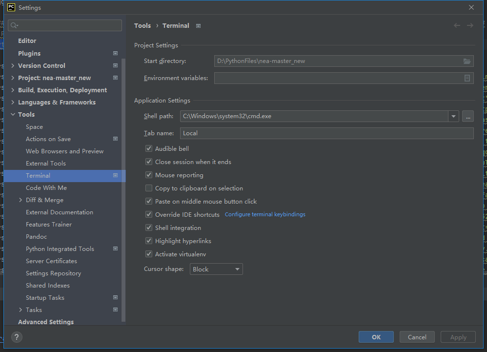Viewport: 487px width, 352px height.
Task: Open Web Browsers and Preview settings
Action: click(x=64, y=151)
